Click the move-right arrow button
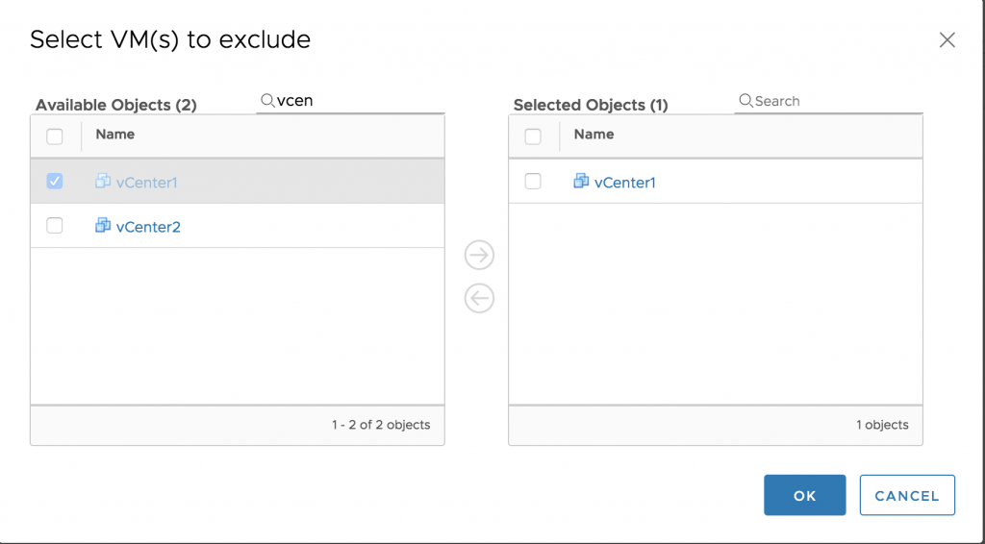Image resolution: width=985 pixels, height=544 pixels. (x=479, y=256)
